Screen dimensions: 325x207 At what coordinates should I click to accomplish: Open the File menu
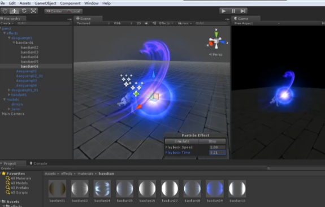coord(2,3)
